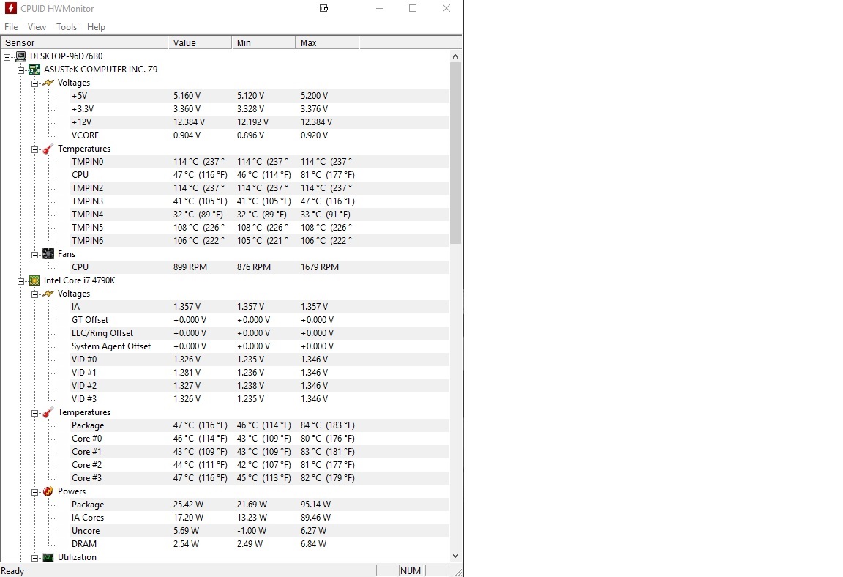Click the NUM status bar indicator
The height and width of the screenshot is (577, 843).
click(x=411, y=570)
